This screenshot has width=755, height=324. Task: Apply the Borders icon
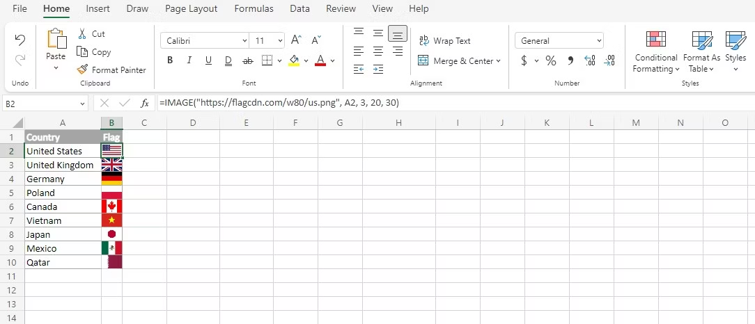point(267,60)
